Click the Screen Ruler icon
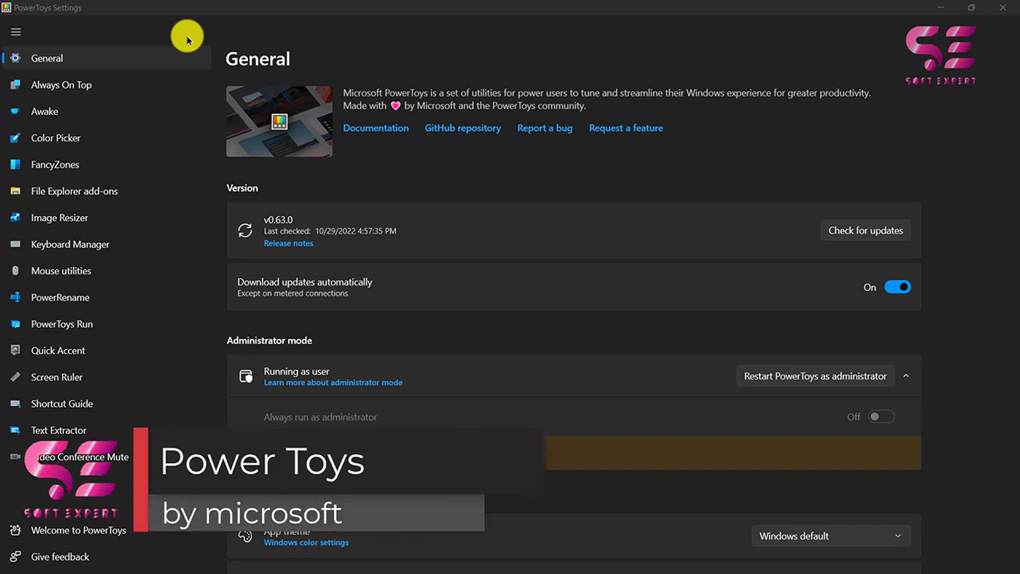Image resolution: width=1020 pixels, height=574 pixels. coord(15,377)
